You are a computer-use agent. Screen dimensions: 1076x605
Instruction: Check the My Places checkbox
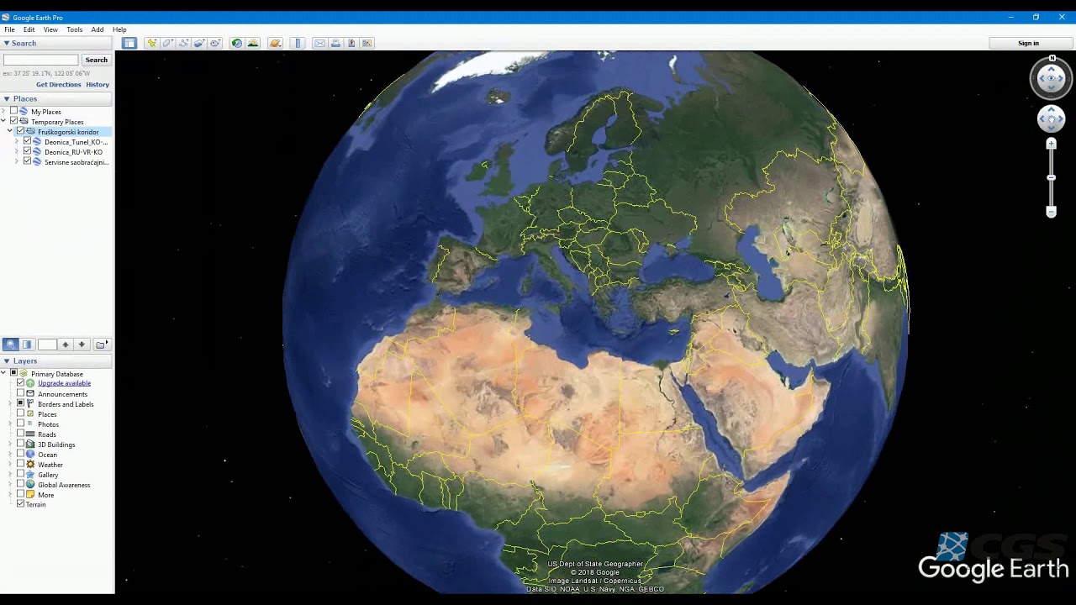(x=13, y=111)
